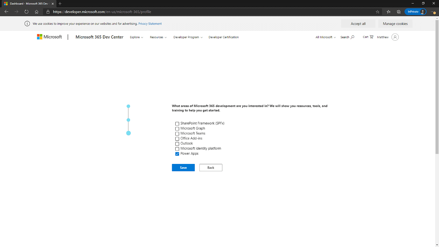The width and height of the screenshot is (439, 247).
Task: Open the Developer Certification menu item
Action: pos(223,37)
